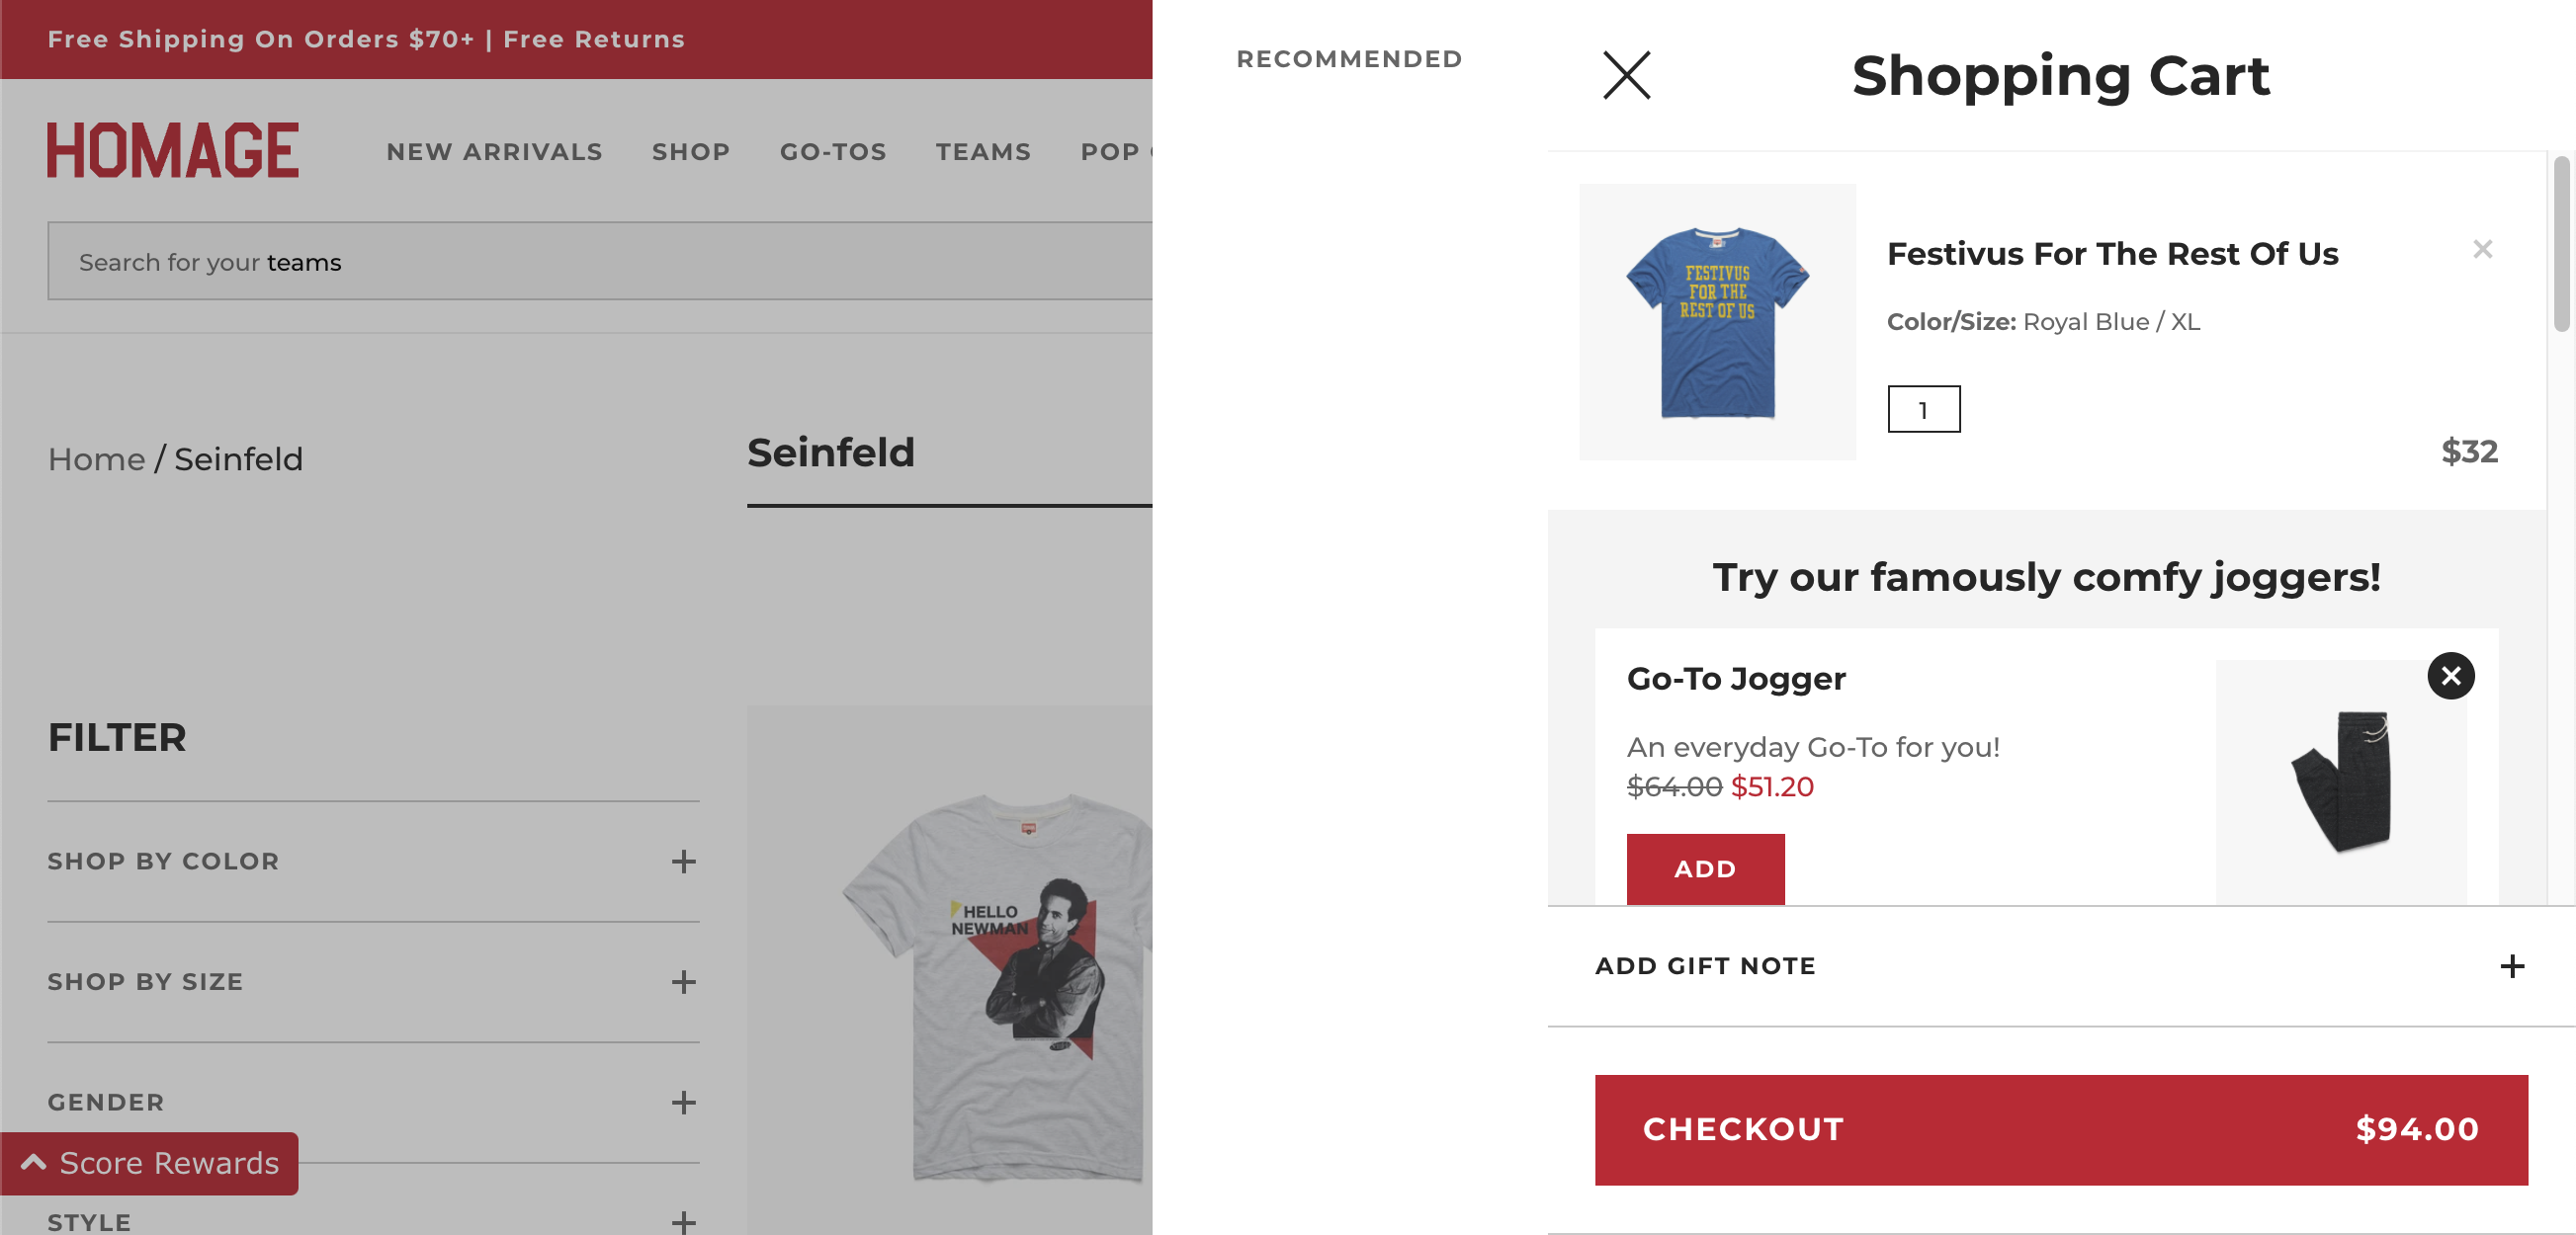Screen dimensions: 2576x1235
Task: Dismiss the Go-To Jogger offer
Action: [x=2450, y=677]
